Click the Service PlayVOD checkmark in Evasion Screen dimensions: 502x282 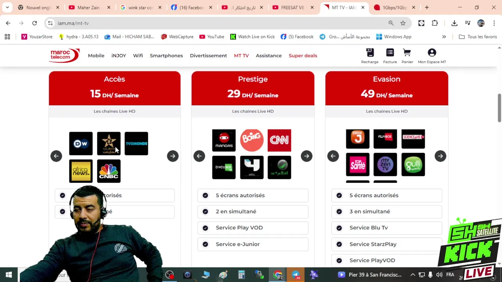coord(339,260)
